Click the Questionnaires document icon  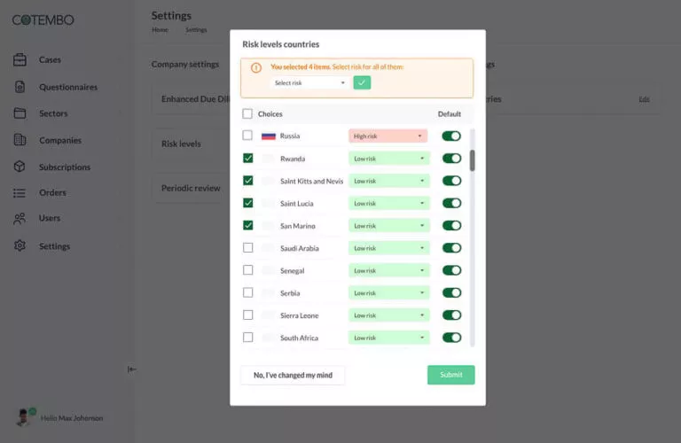(20, 87)
